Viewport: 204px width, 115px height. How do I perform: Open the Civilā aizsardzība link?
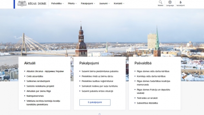(35, 76)
